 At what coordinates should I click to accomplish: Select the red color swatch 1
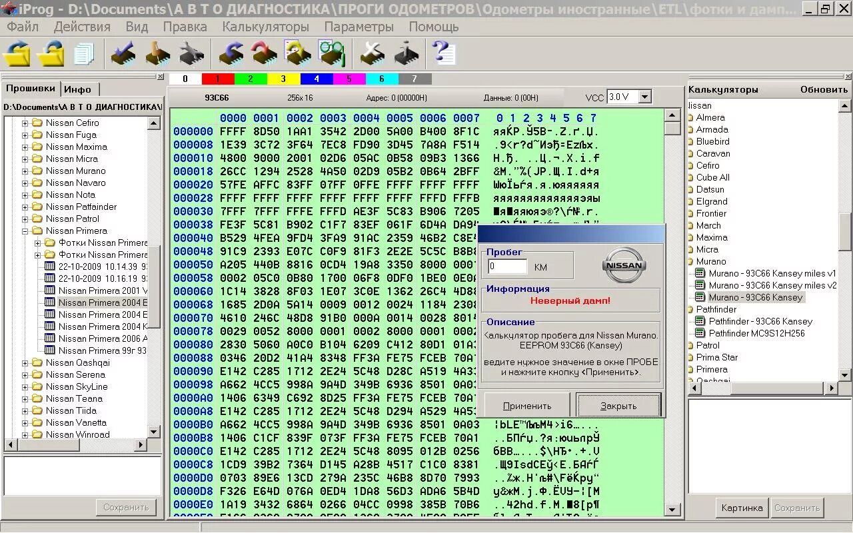[x=218, y=79]
